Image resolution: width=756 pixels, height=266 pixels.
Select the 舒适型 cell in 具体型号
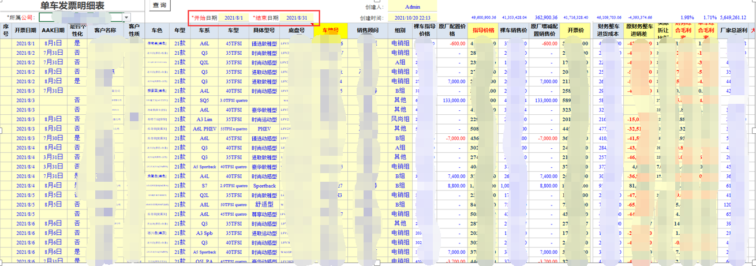pos(264,205)
